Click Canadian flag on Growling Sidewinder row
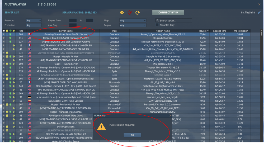The height and width of the screenshot is (147, 264). (x=29, y=34)
